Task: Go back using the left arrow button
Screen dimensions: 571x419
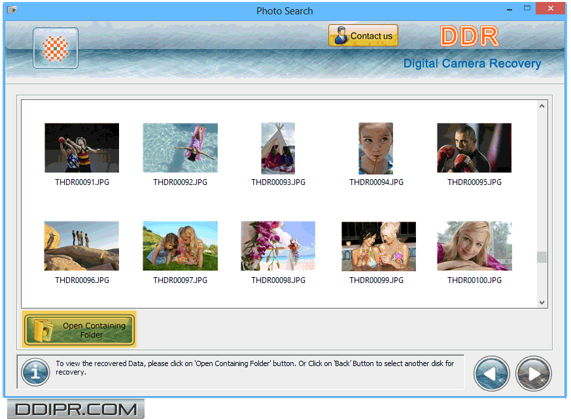Action: point(492,373)
